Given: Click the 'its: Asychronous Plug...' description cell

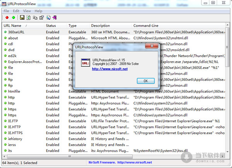Looking at the screenshot, I should (110, 151).
